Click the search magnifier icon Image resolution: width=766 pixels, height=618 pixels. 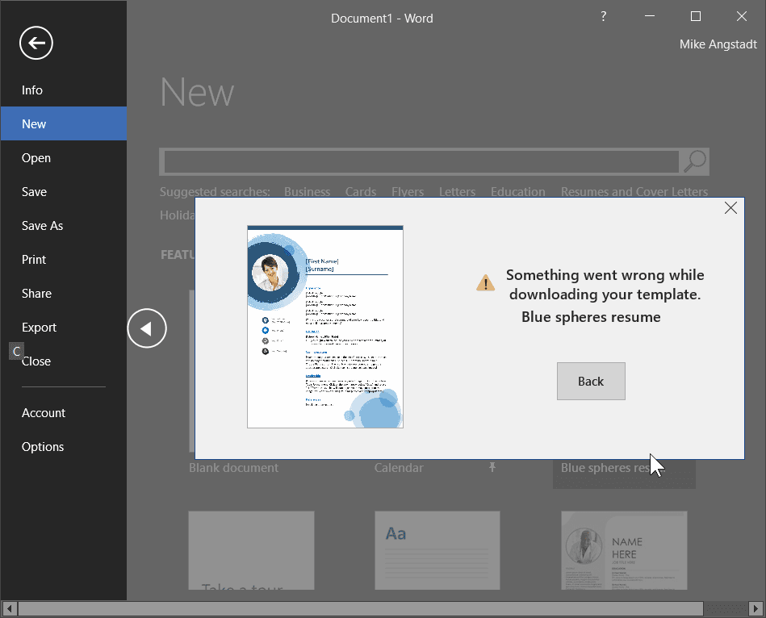point(694,161)
